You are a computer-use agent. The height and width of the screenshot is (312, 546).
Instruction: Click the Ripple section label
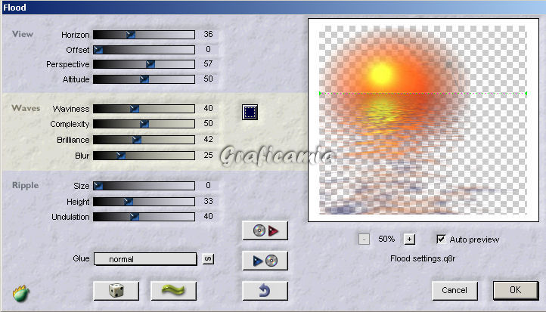(x=26, y=185)
